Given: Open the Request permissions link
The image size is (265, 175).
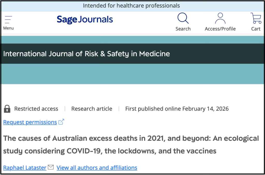Looking at the screenshot, I should pos(30,122).
